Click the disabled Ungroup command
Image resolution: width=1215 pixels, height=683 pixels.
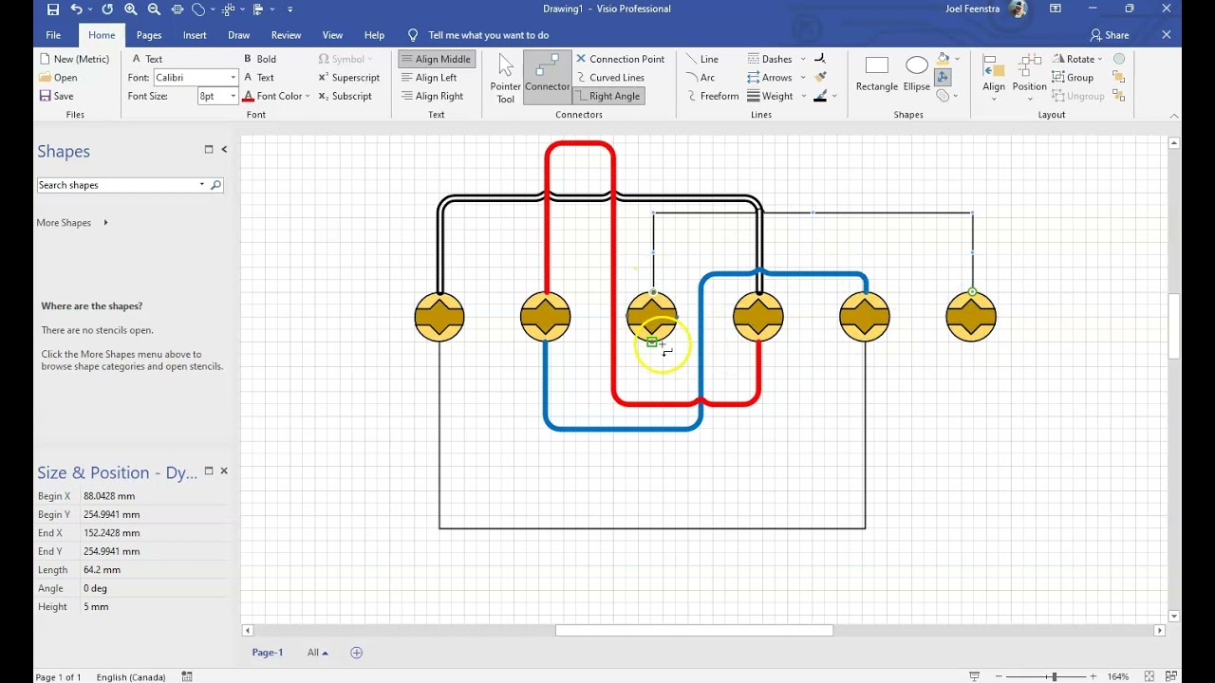[x=1077, y=96]
